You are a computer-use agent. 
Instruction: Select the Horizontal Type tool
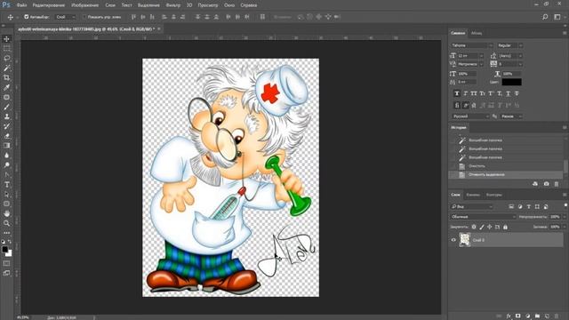click(6, 184)
